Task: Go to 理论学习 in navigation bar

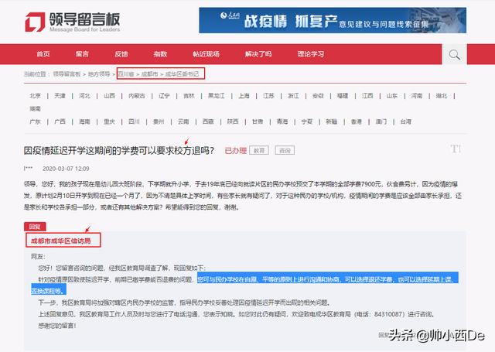Action: pyautogui.click(x=311, y=54)
